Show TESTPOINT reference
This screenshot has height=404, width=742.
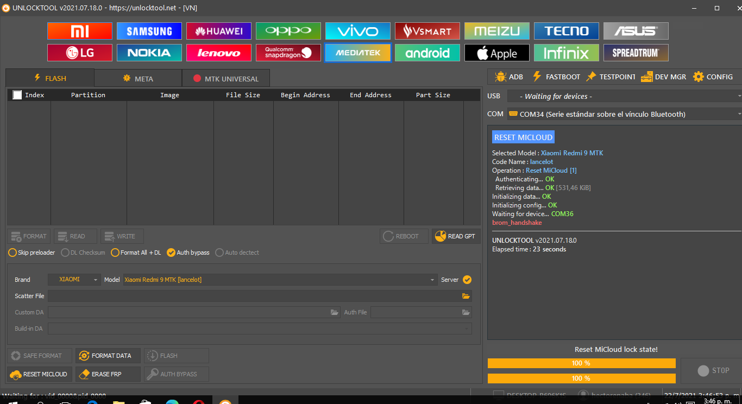pyautogui.click(x=610, y=77)
